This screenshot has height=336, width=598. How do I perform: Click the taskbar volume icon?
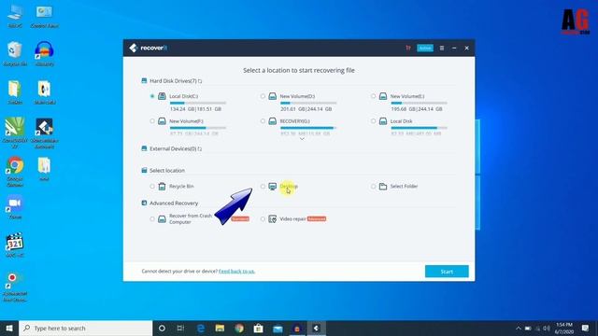547,329
